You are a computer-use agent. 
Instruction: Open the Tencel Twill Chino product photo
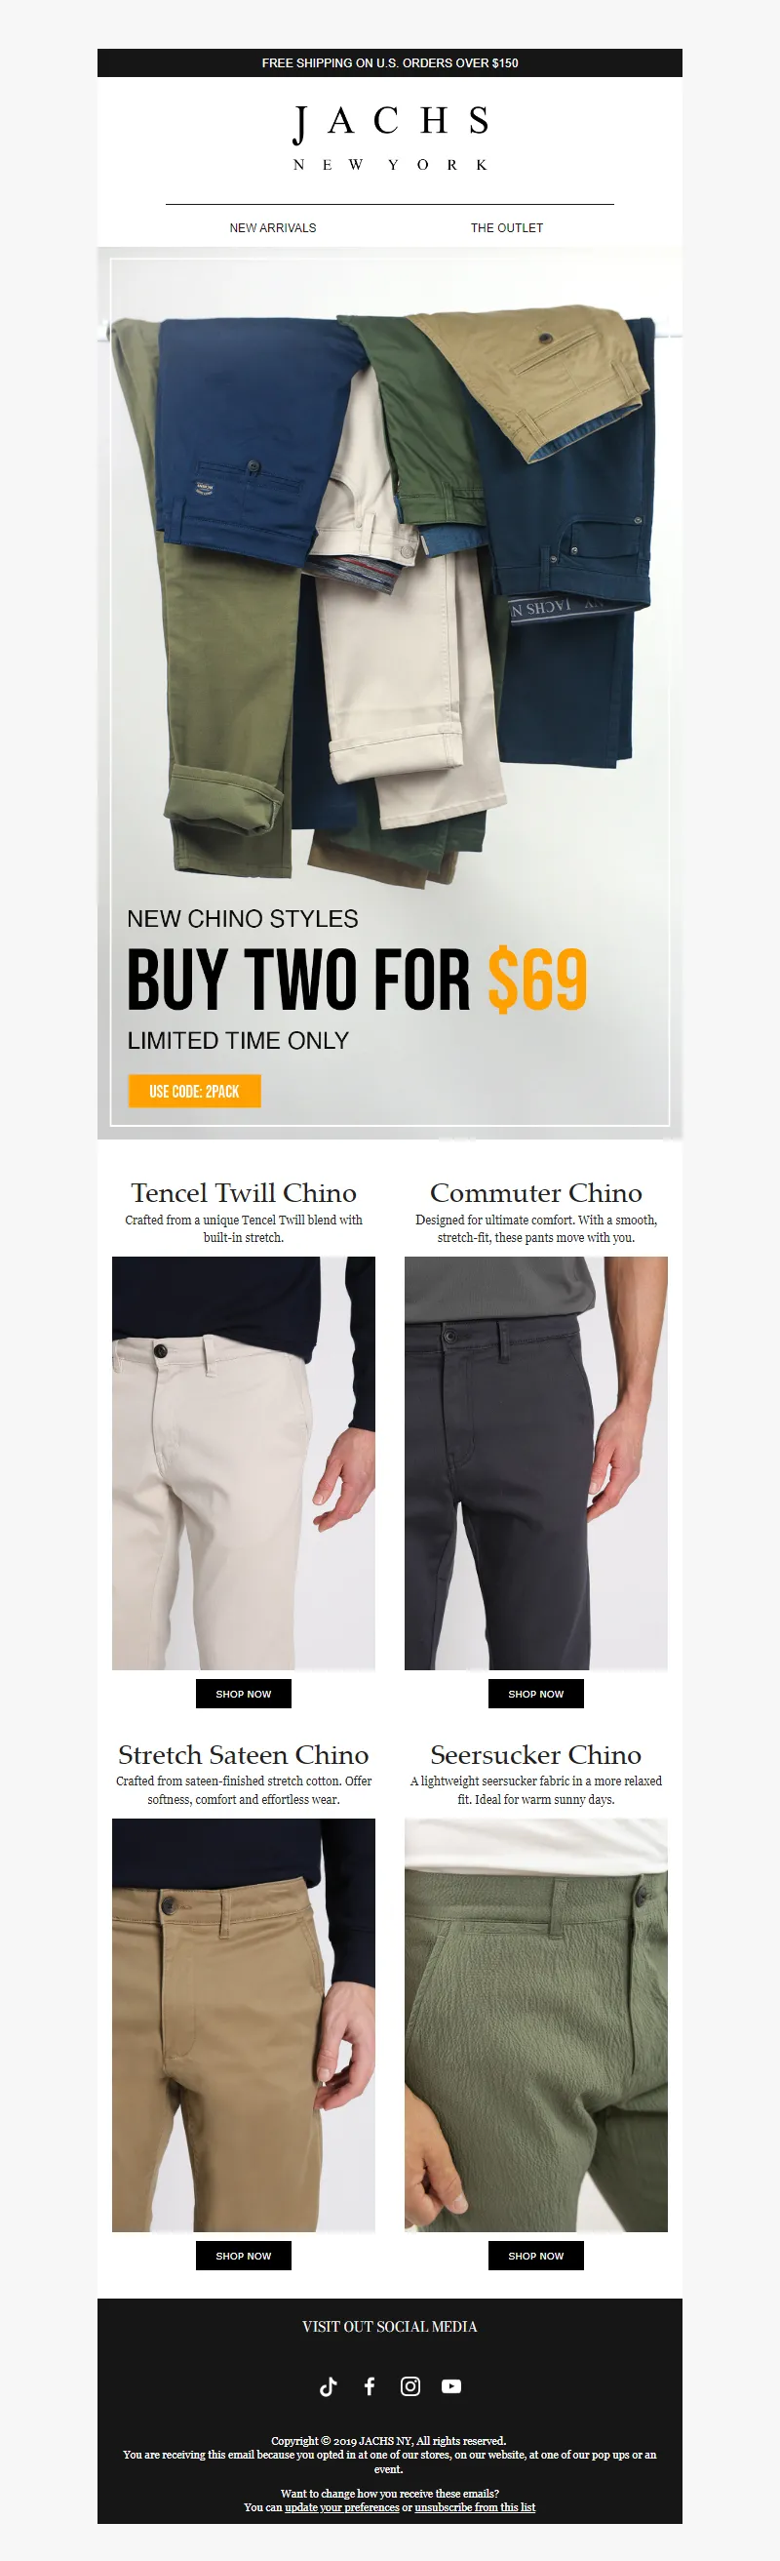pos(244,1463)
